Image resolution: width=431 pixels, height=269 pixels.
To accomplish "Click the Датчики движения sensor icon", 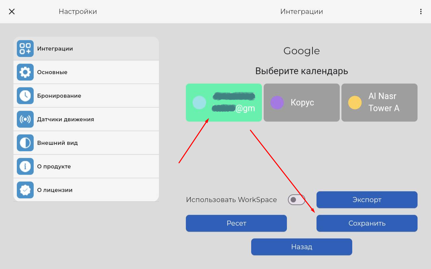I will [x=25, y=119].
